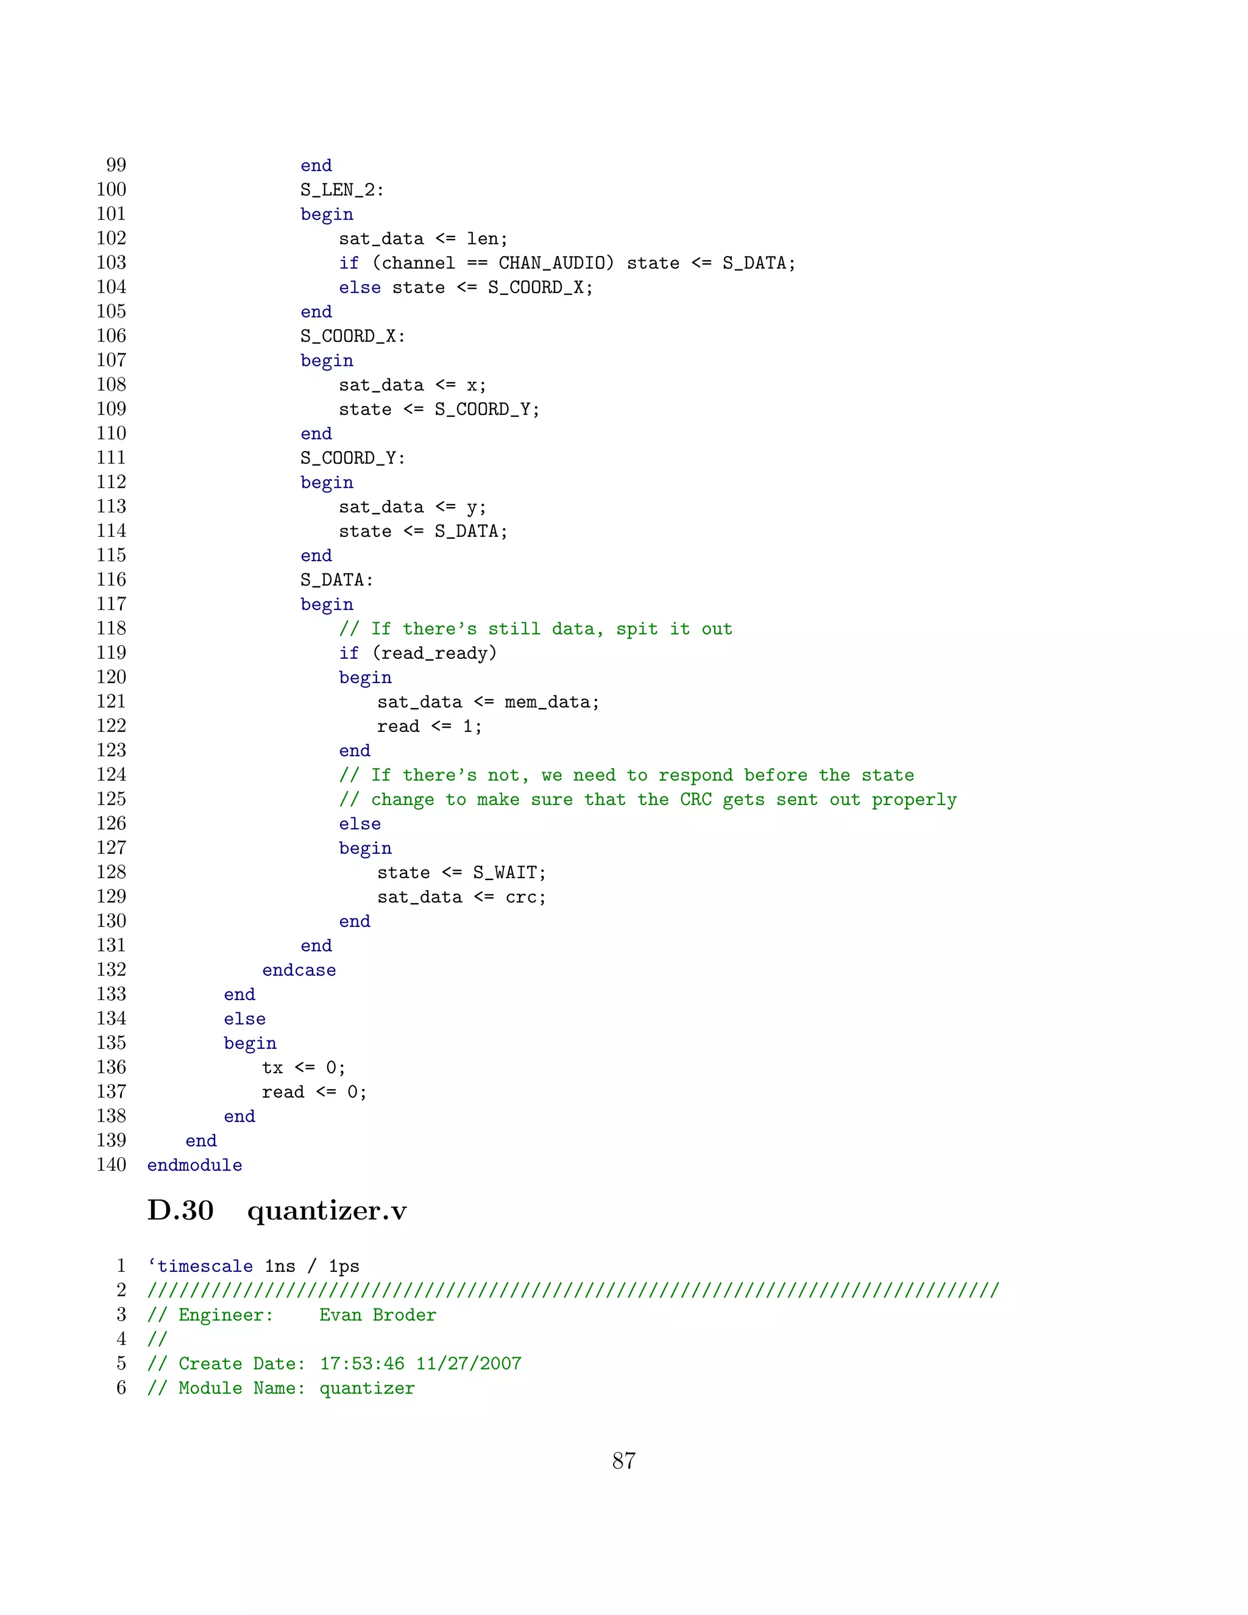Click the 'else' keyword on line 134
This screenshot has height=1615, width=1248.
pyautogui.click(x=245, y=1019)
